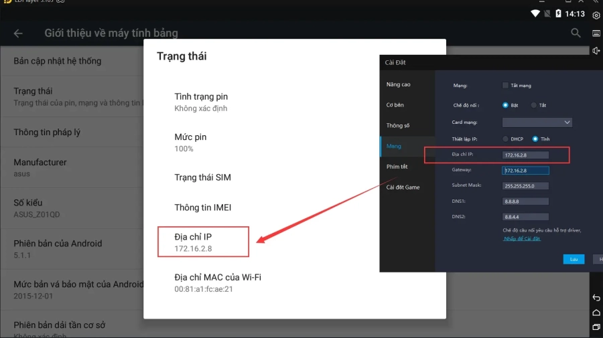Viewport: 603px width, 338px height.
Task: Select the Bật radio button
Action: click(506, 105)
